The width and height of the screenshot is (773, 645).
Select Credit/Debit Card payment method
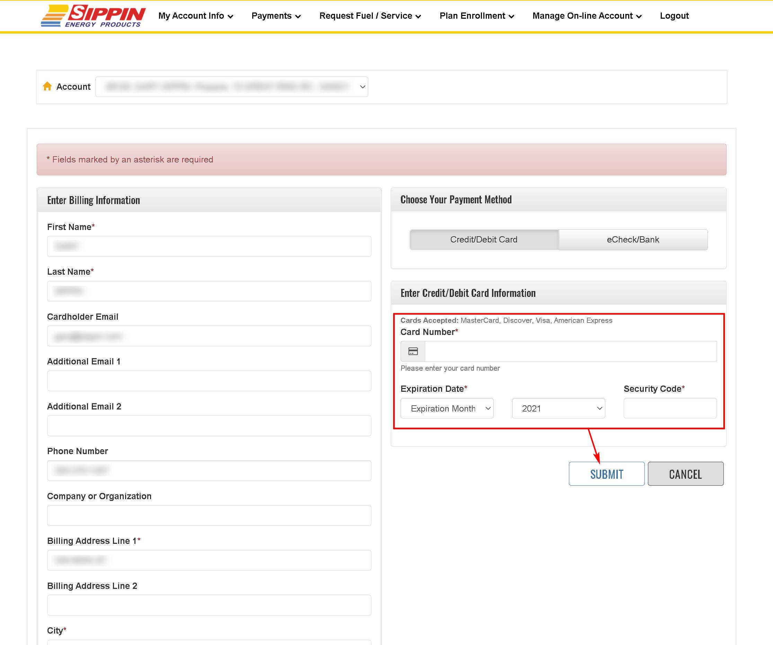[484, 239]
